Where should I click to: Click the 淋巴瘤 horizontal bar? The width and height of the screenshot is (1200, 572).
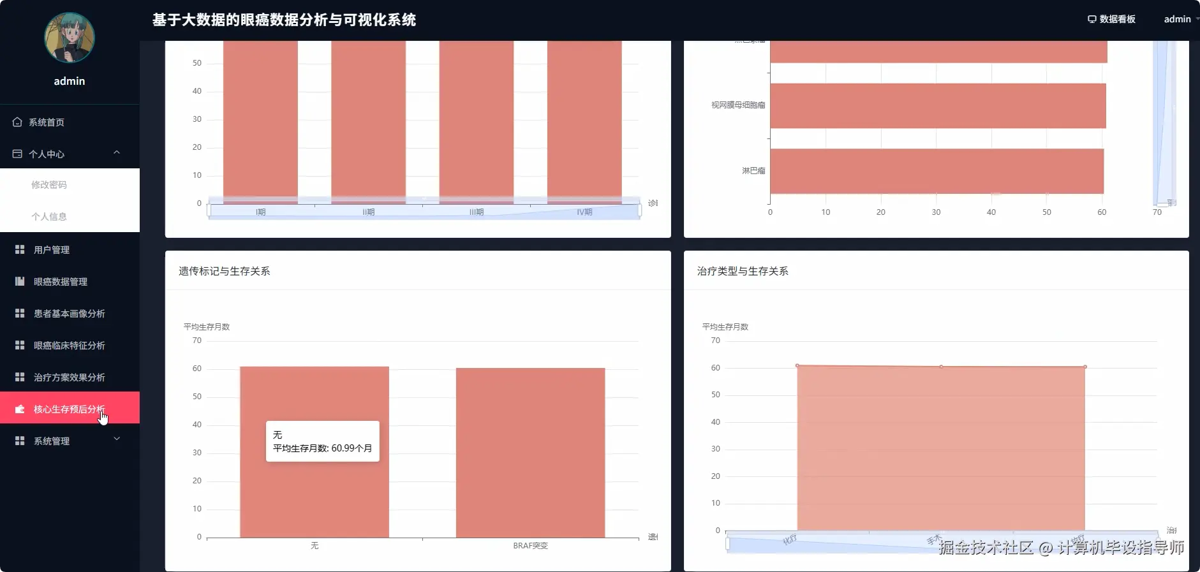[937, 171]
